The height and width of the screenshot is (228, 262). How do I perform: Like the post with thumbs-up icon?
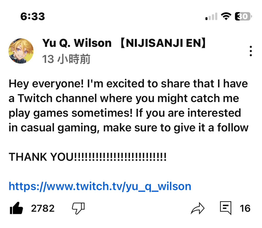[x=16, y=208]
